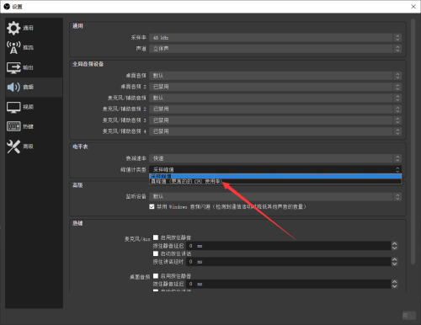Open the 监听设备 默认 monitoring device dropdown
The image size is (421, 325).
coord(275,196)
